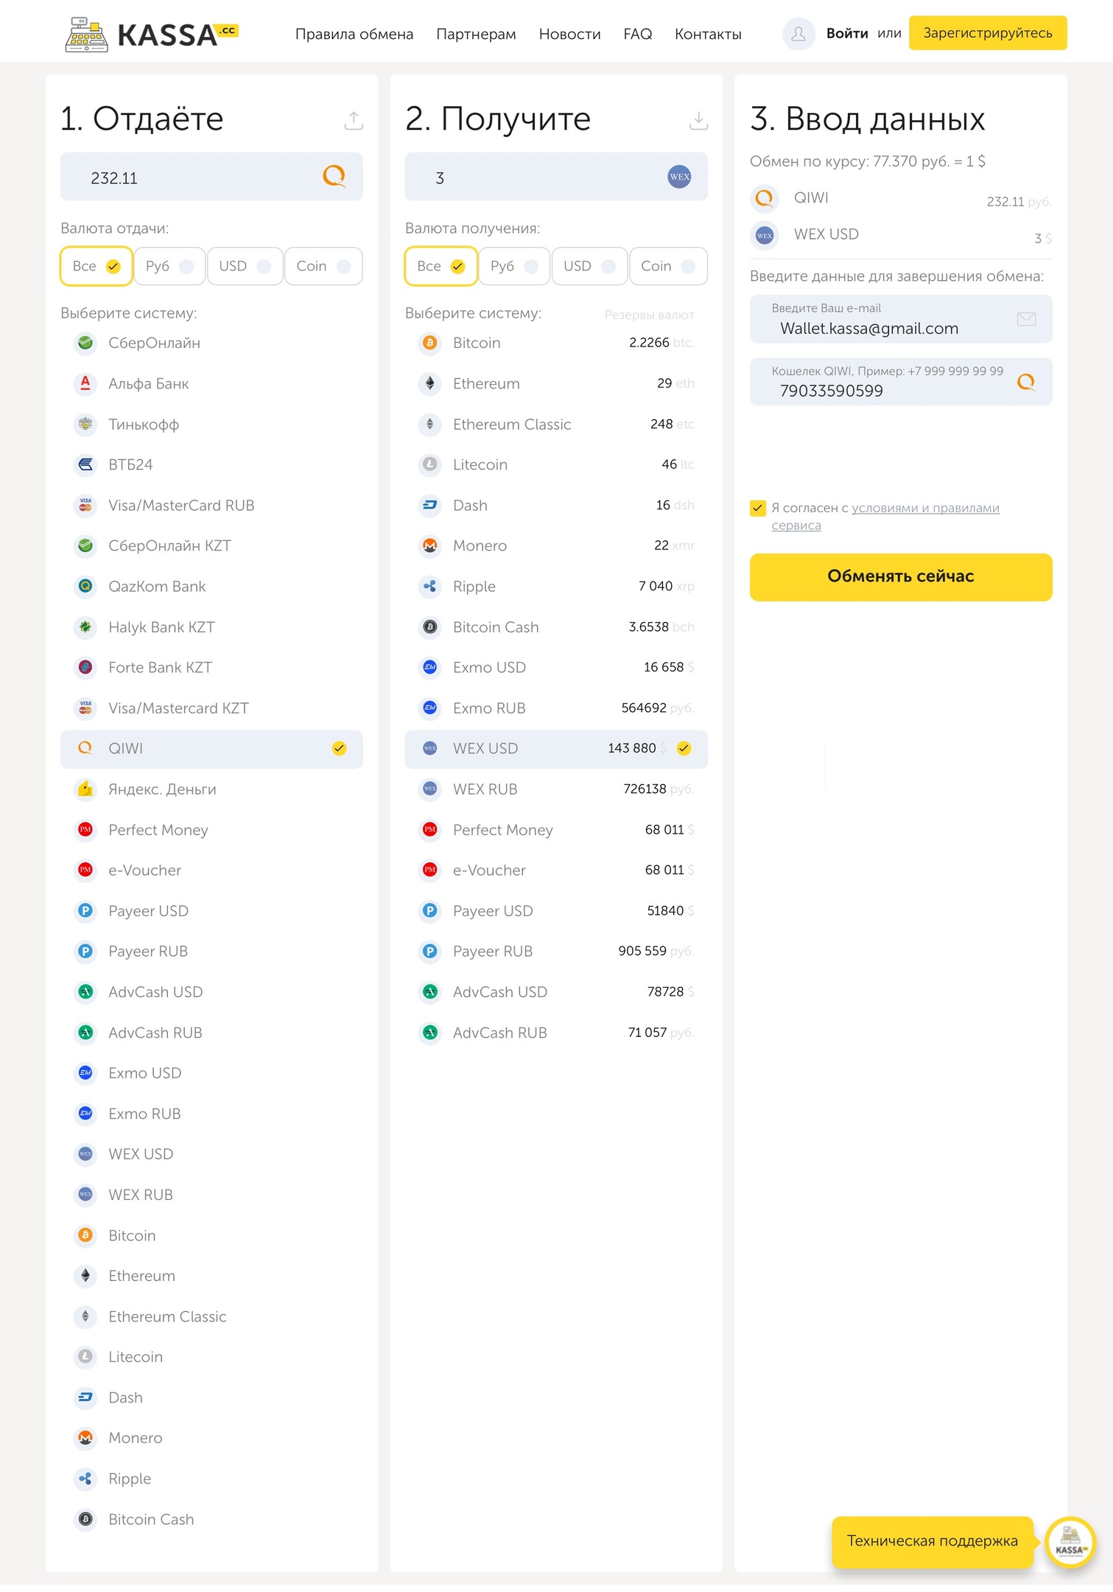
Task: Select the Litecoin icon in the receive list
Action: coord(430,464)
